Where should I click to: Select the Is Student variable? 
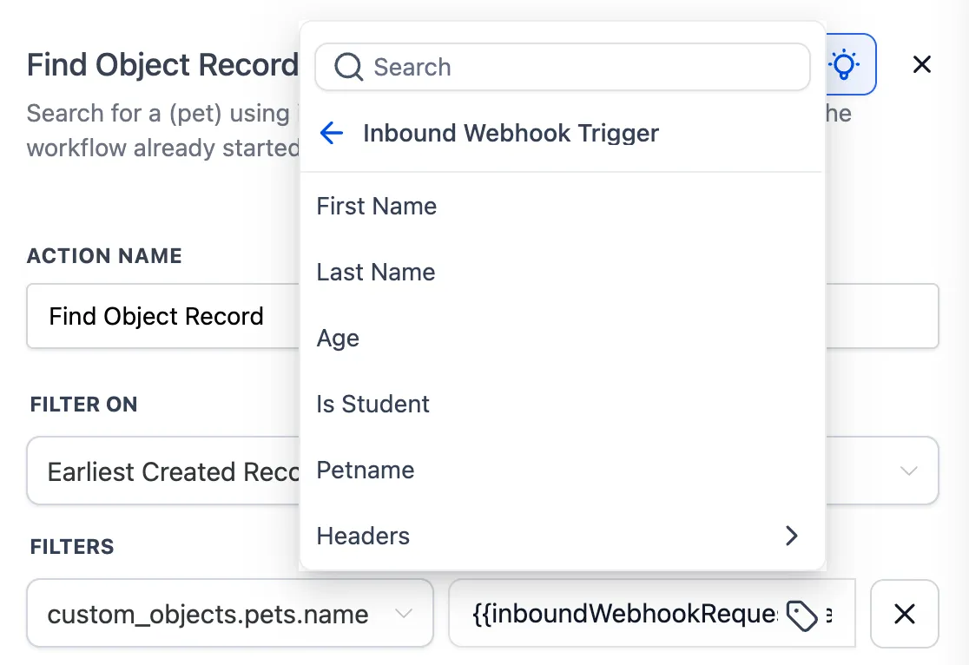pyautogui.click(x=563, y=405)
